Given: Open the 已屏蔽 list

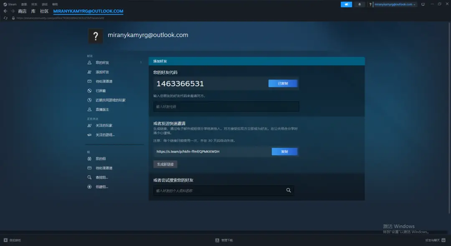Looking at the screenshot, I should click(101, 91).
